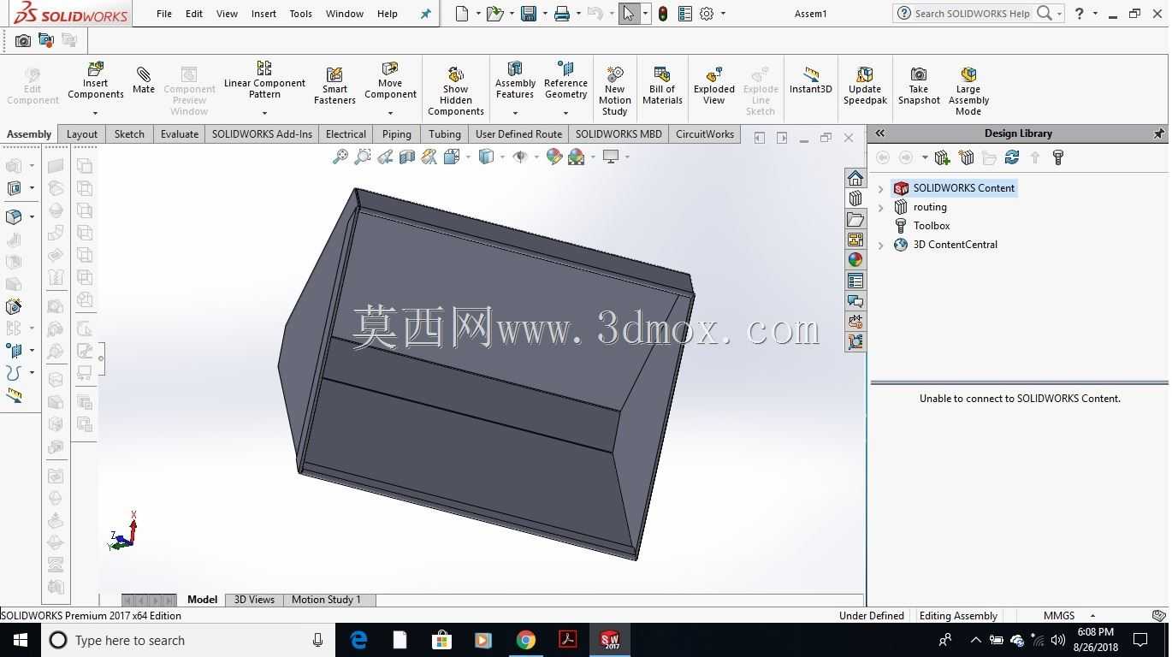1172x657 pixels.
Task: Open Assembly Features tool
Action: [515, 81]
